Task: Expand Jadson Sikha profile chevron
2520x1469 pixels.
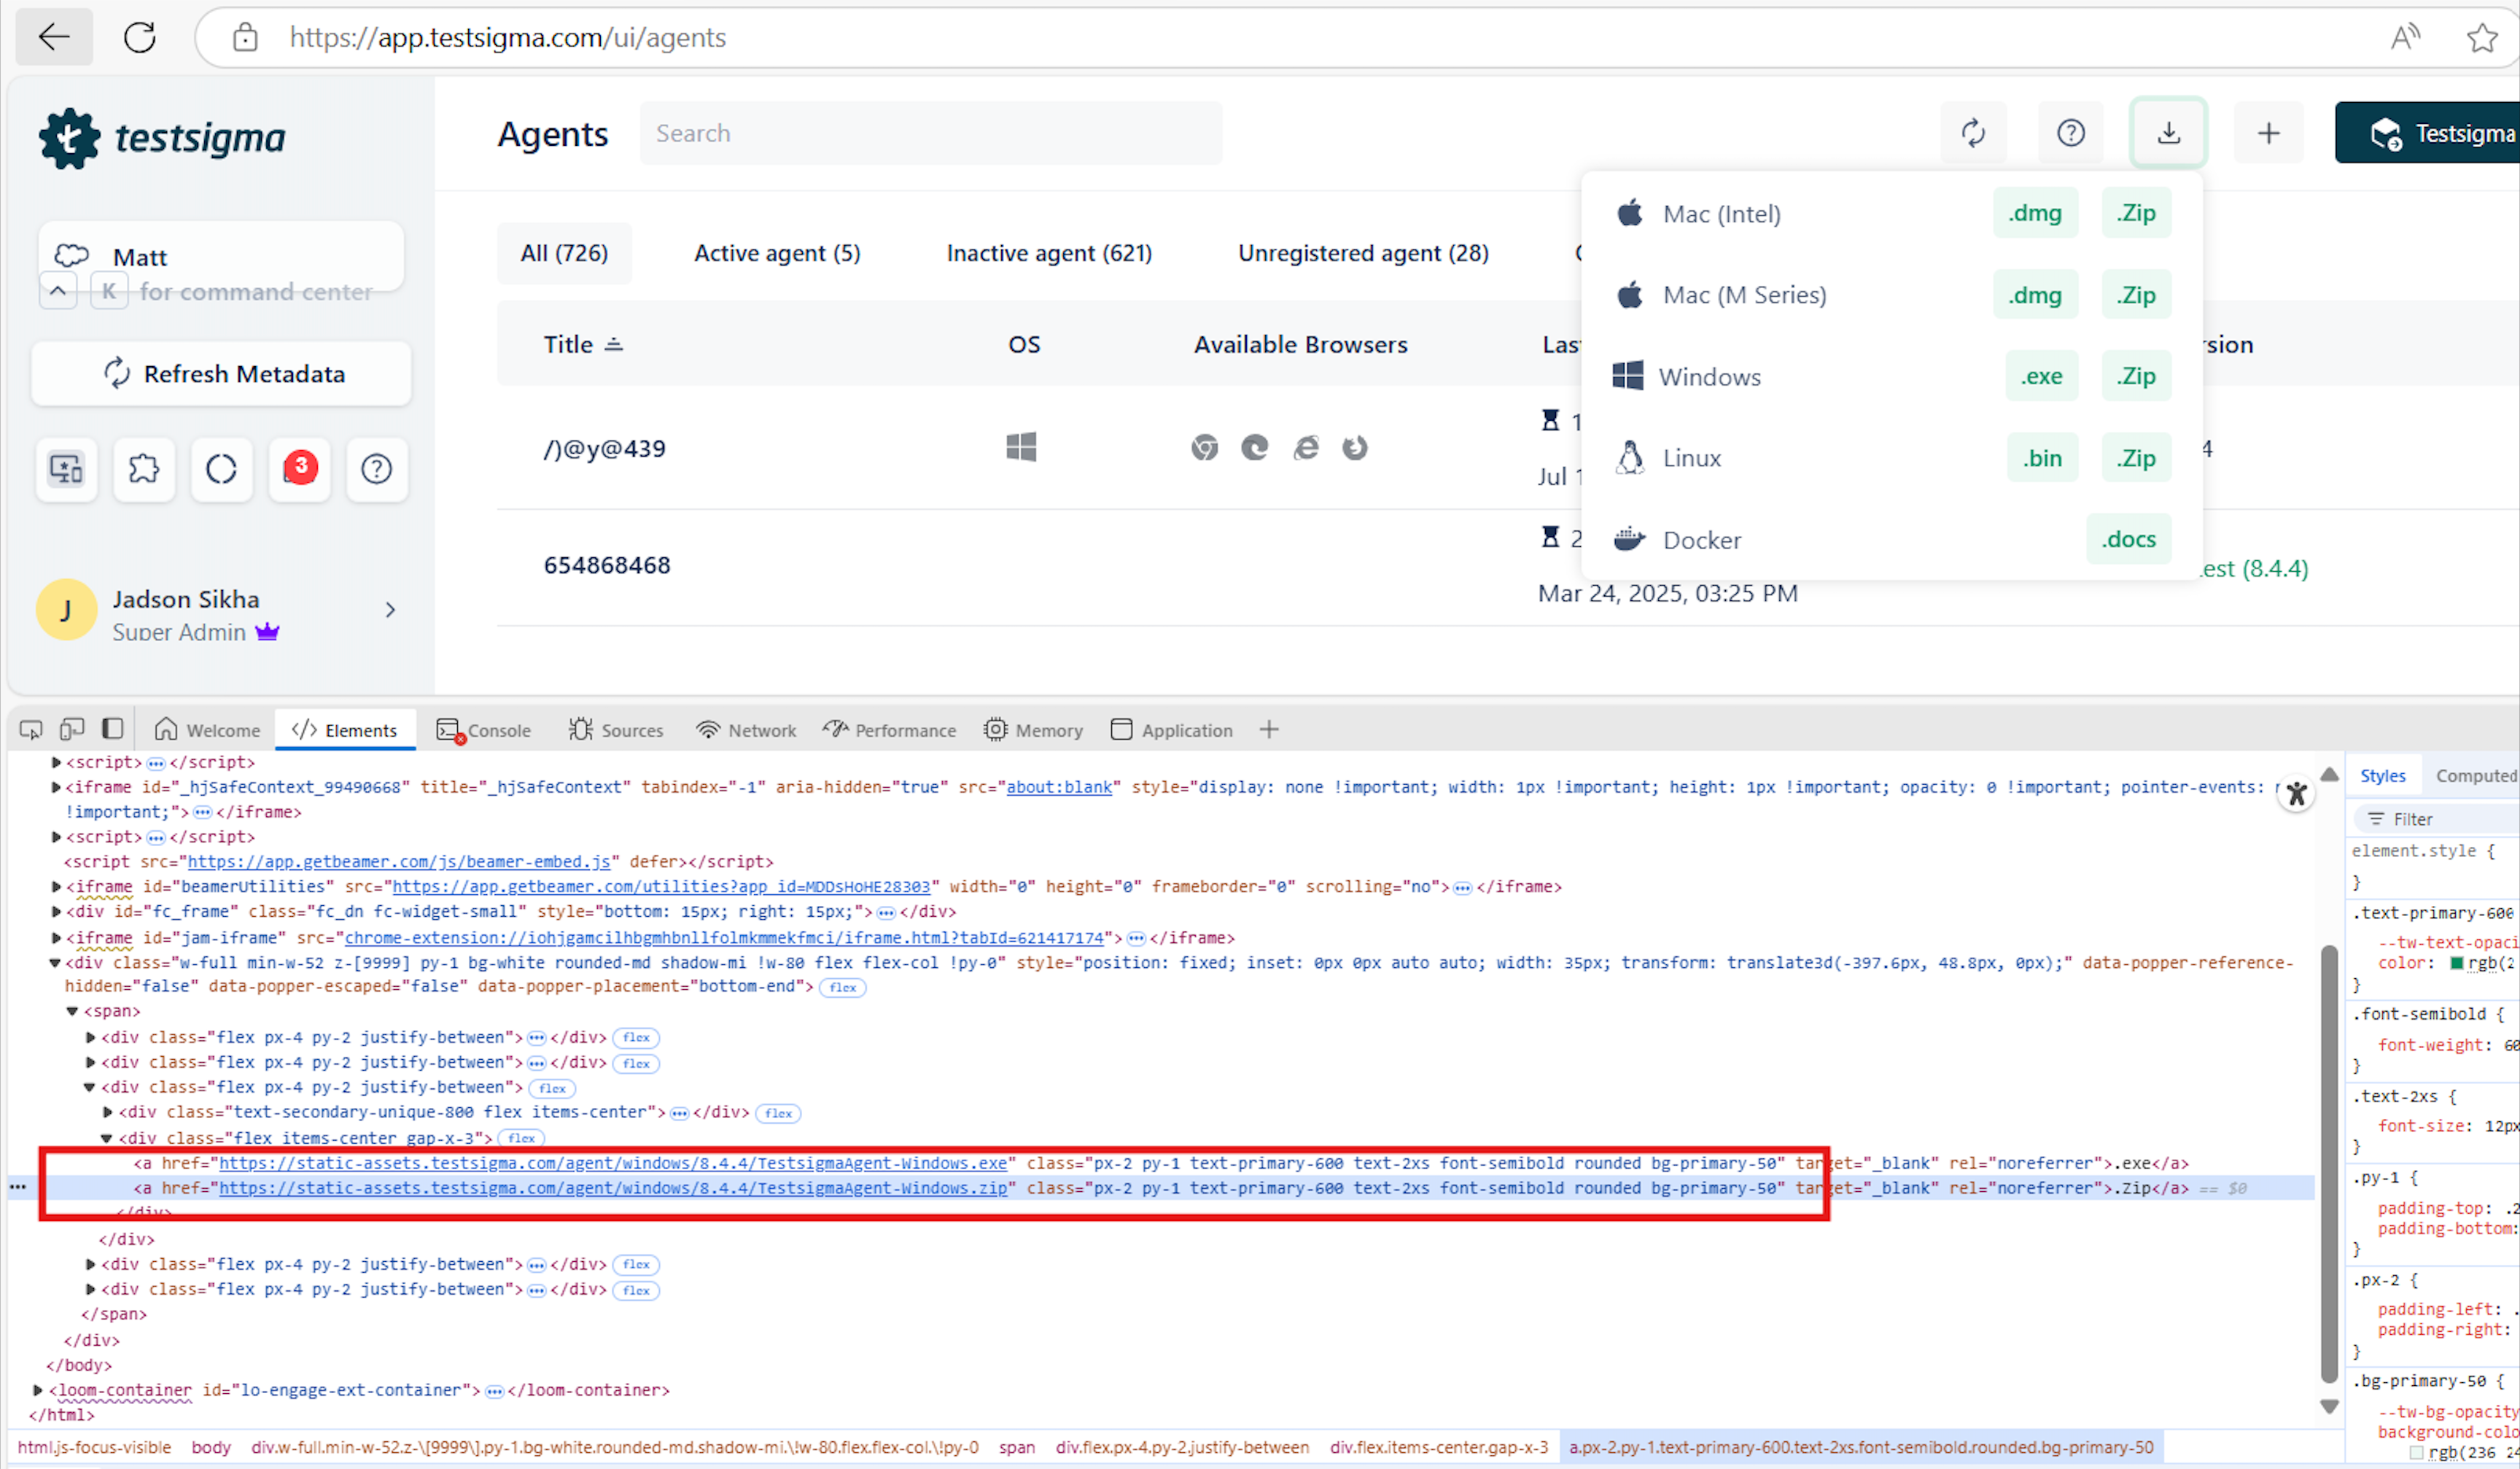Action: click(x=390, y=610)
